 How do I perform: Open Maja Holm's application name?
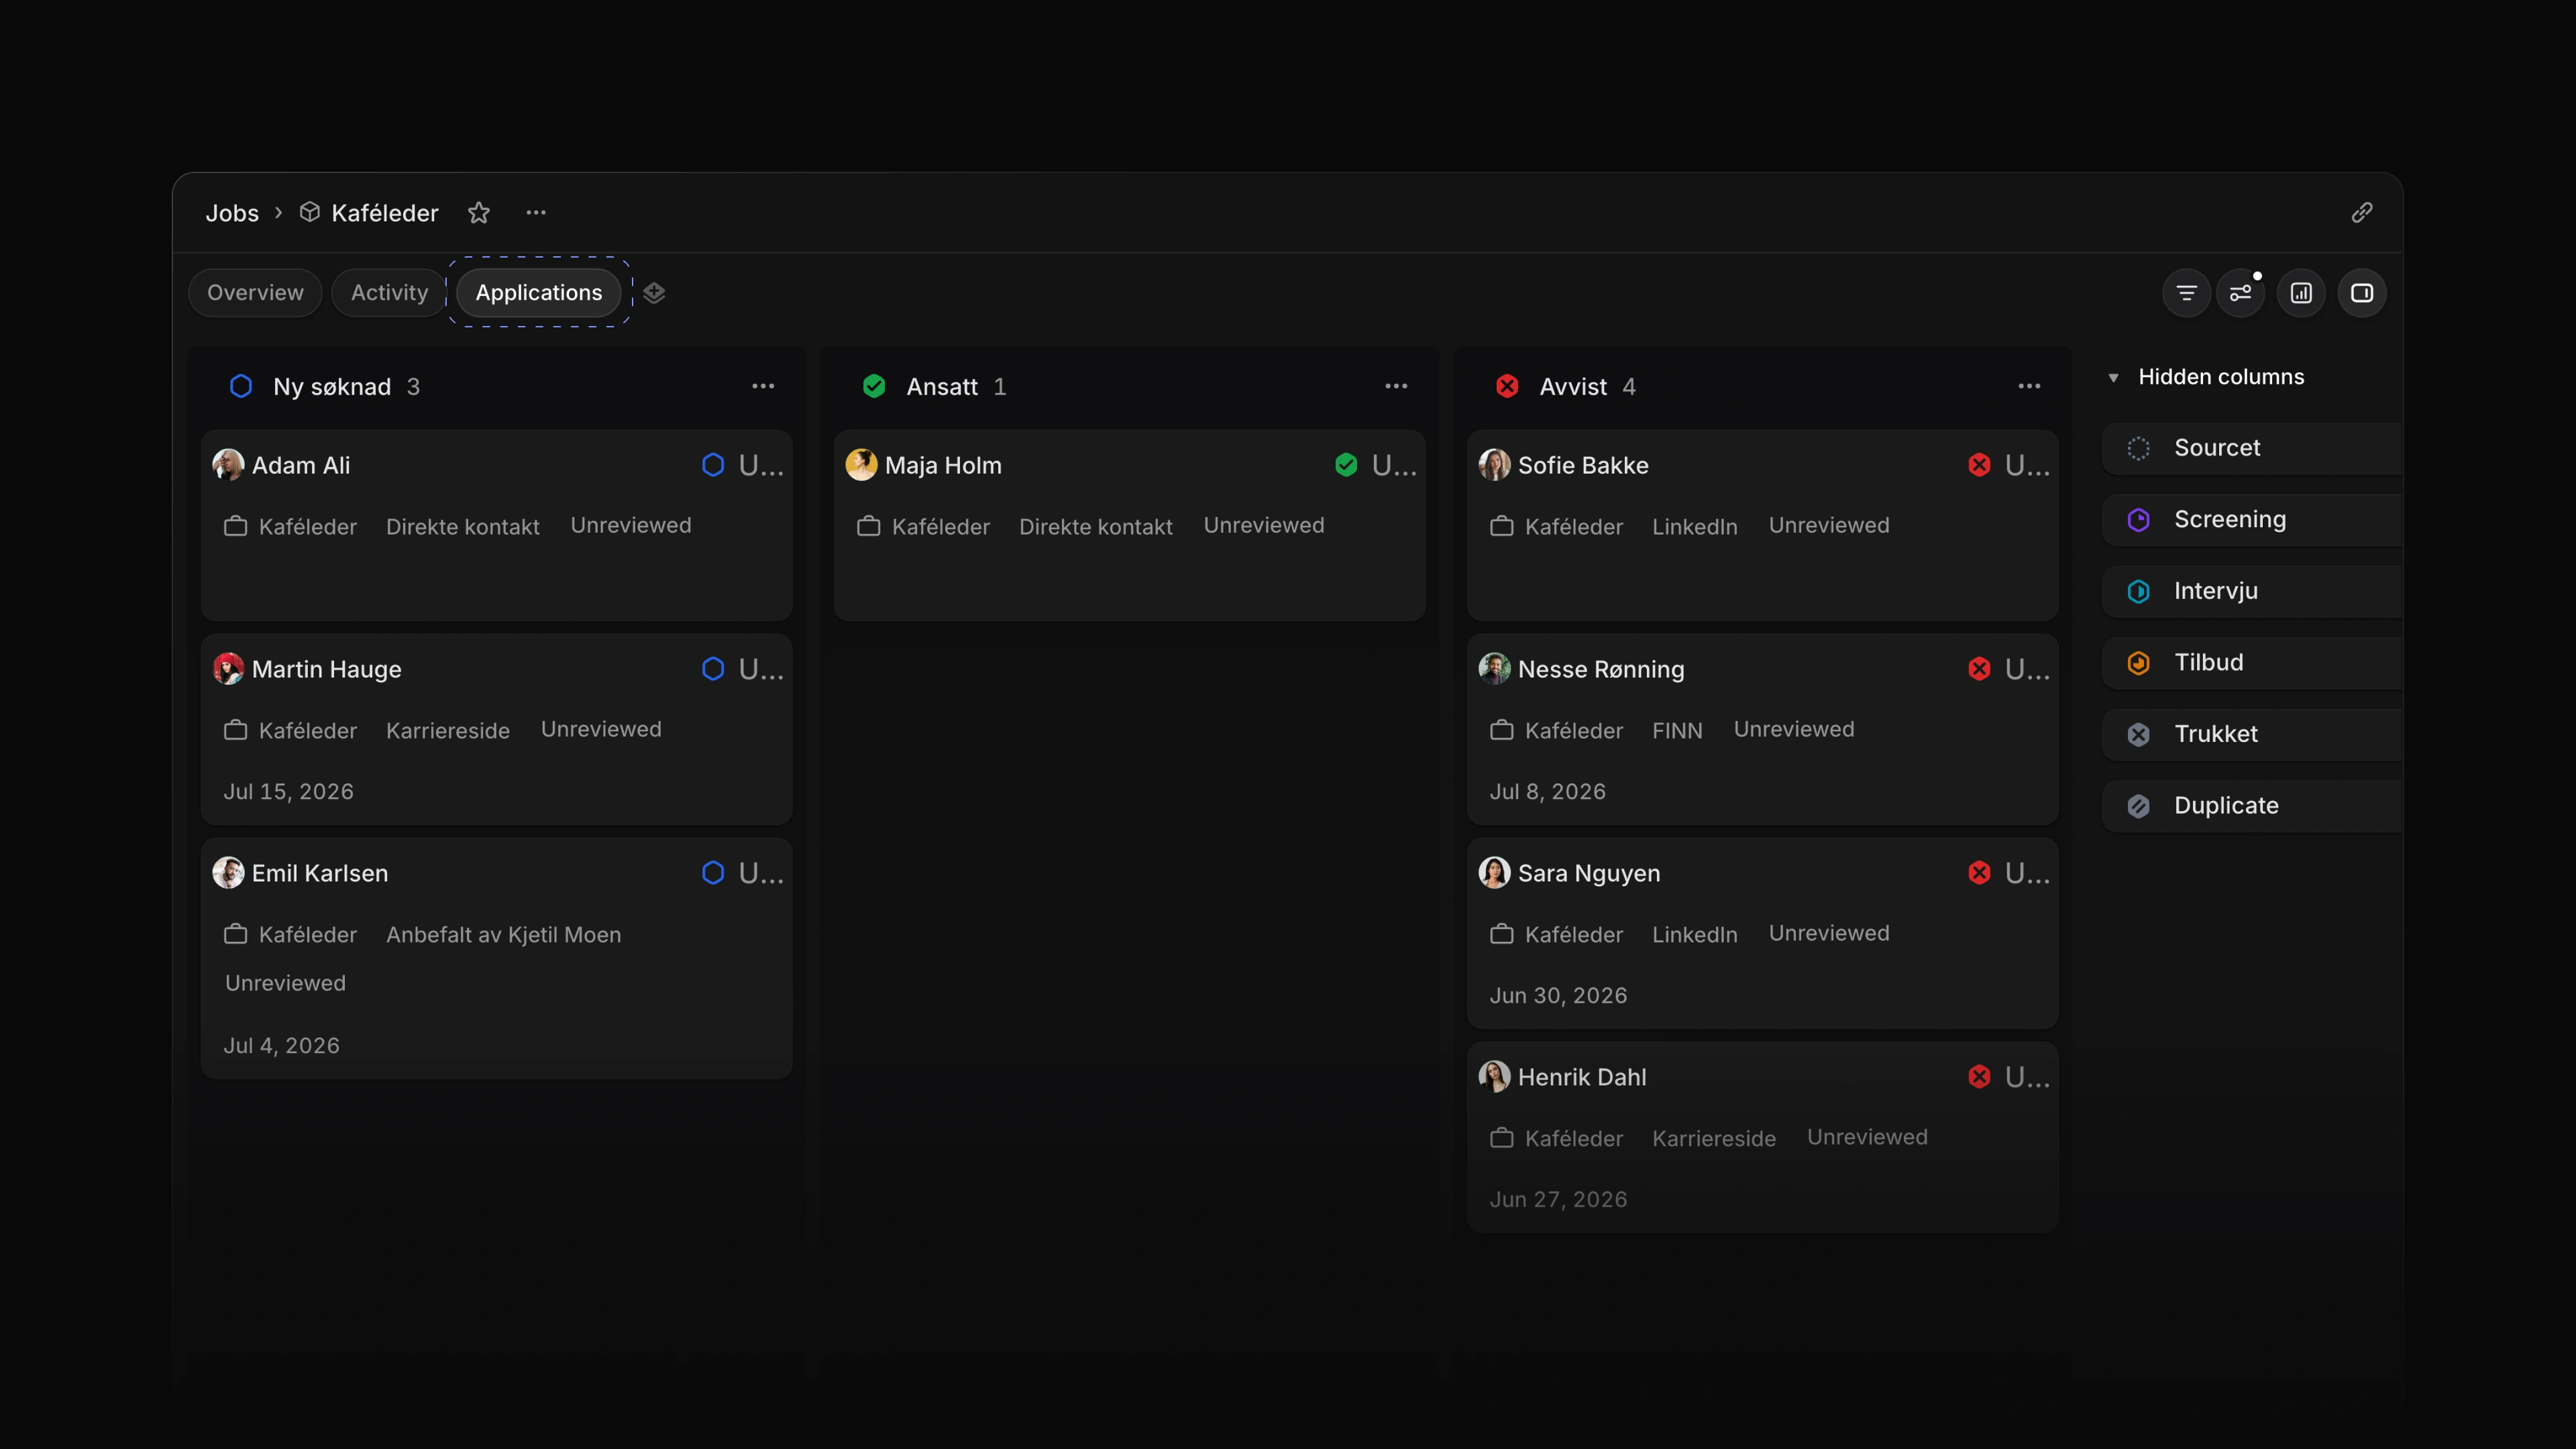pos(943,465)
